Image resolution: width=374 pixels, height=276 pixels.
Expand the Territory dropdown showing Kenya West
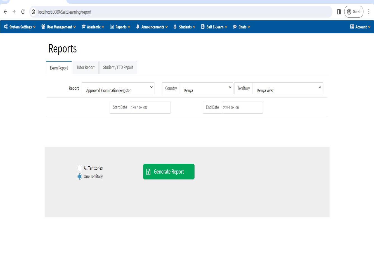(288, 88)
